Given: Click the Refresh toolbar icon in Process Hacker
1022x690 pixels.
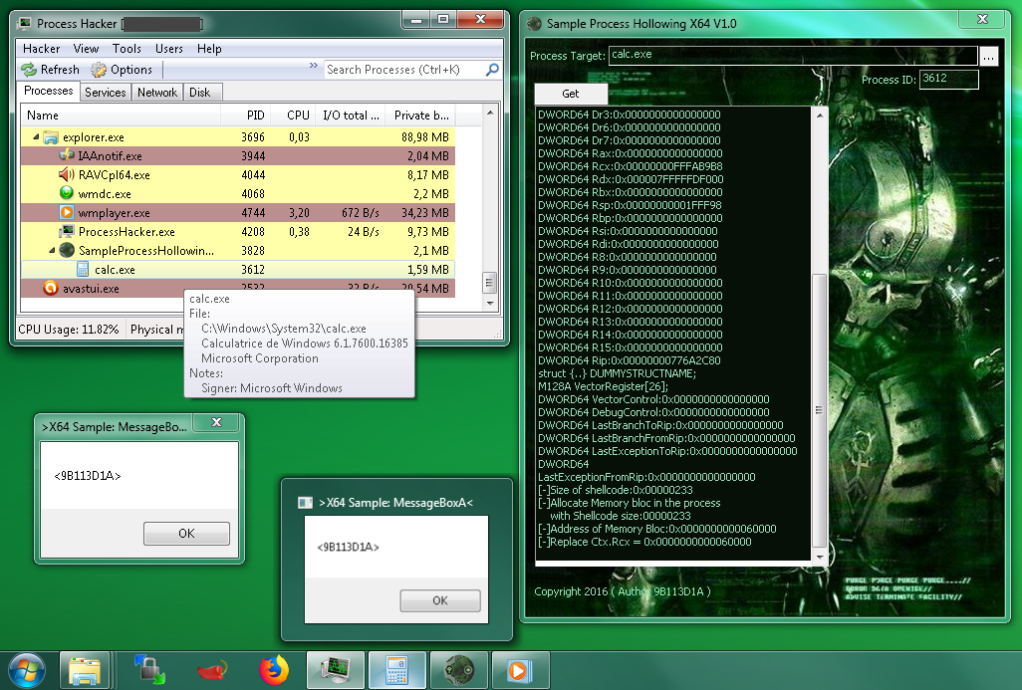Looking at the screenshot, I should 29,70.
